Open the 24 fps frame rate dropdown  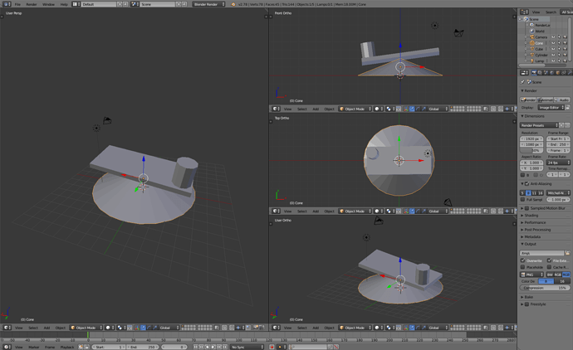point(558,163)
